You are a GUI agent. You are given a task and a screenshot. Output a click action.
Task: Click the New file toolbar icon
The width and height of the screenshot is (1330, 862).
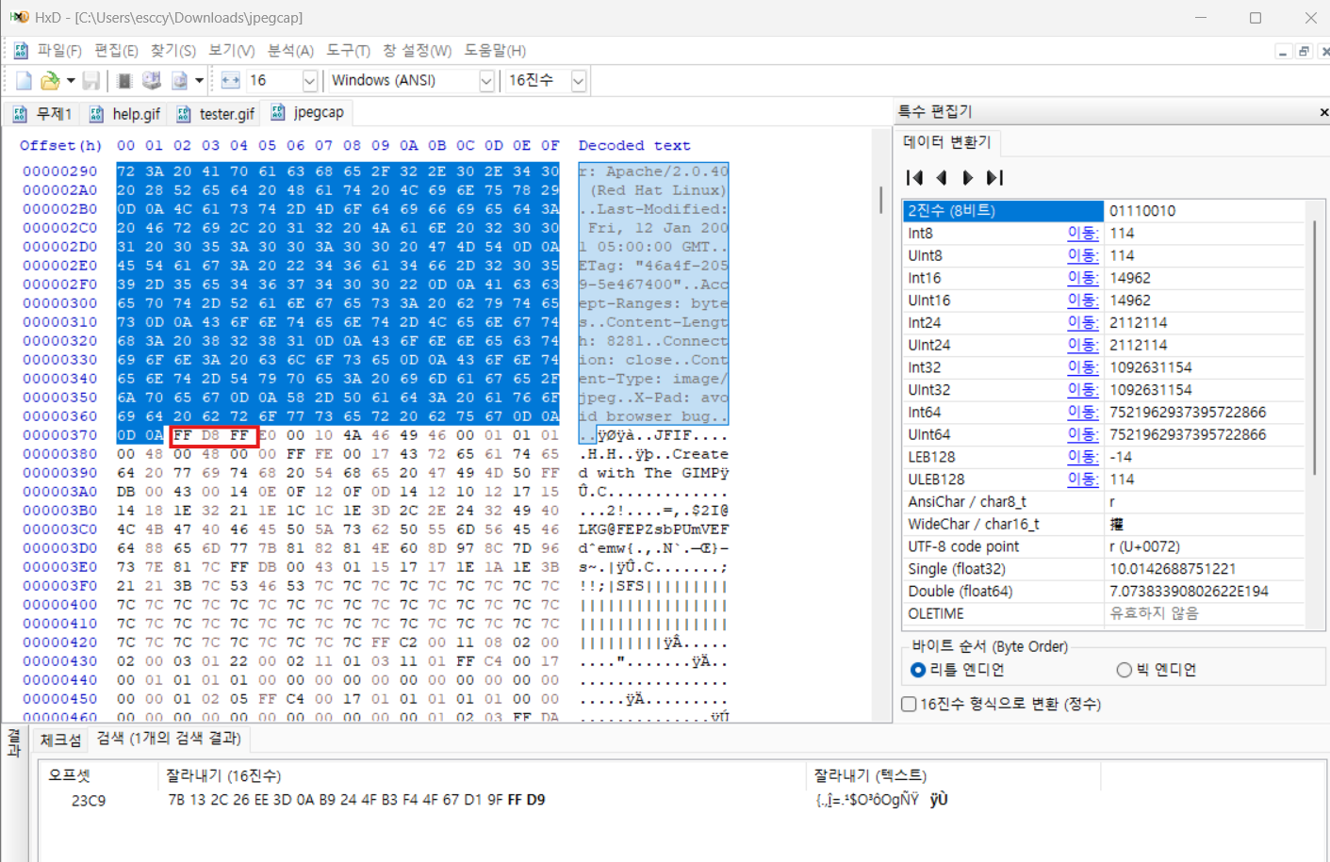[x=25, y=81]
